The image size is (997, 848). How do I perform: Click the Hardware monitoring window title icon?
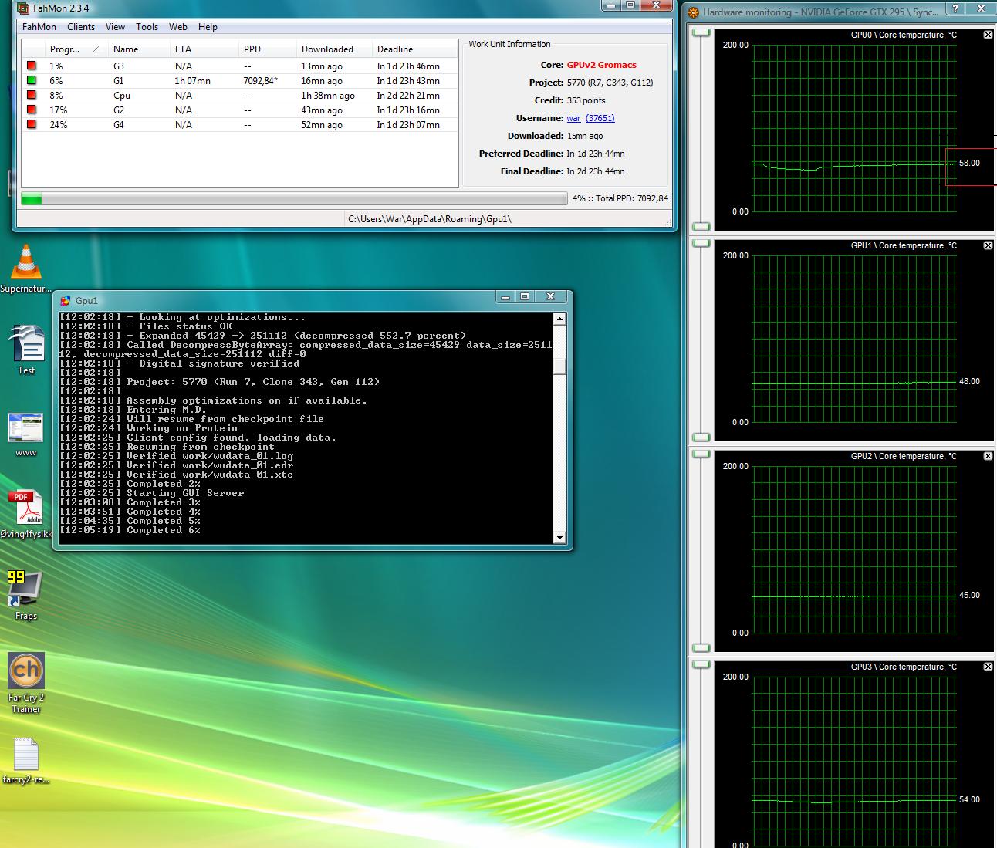(693, 12)
